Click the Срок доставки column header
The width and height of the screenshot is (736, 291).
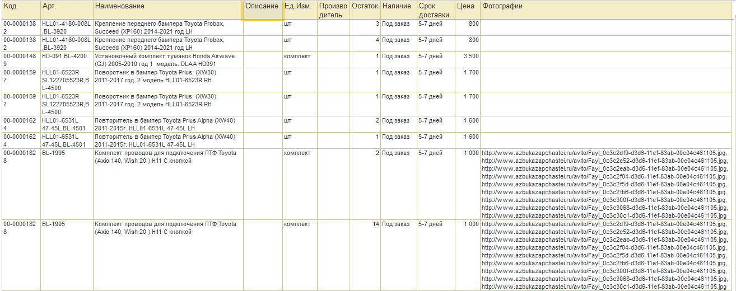435,10
